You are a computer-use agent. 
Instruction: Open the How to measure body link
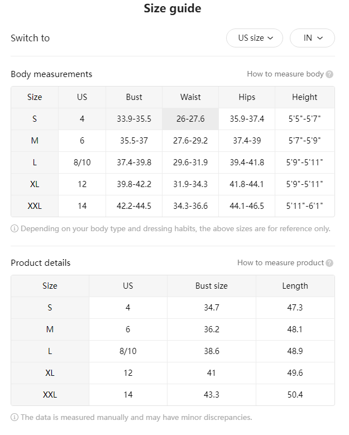[x=285, y=74]
